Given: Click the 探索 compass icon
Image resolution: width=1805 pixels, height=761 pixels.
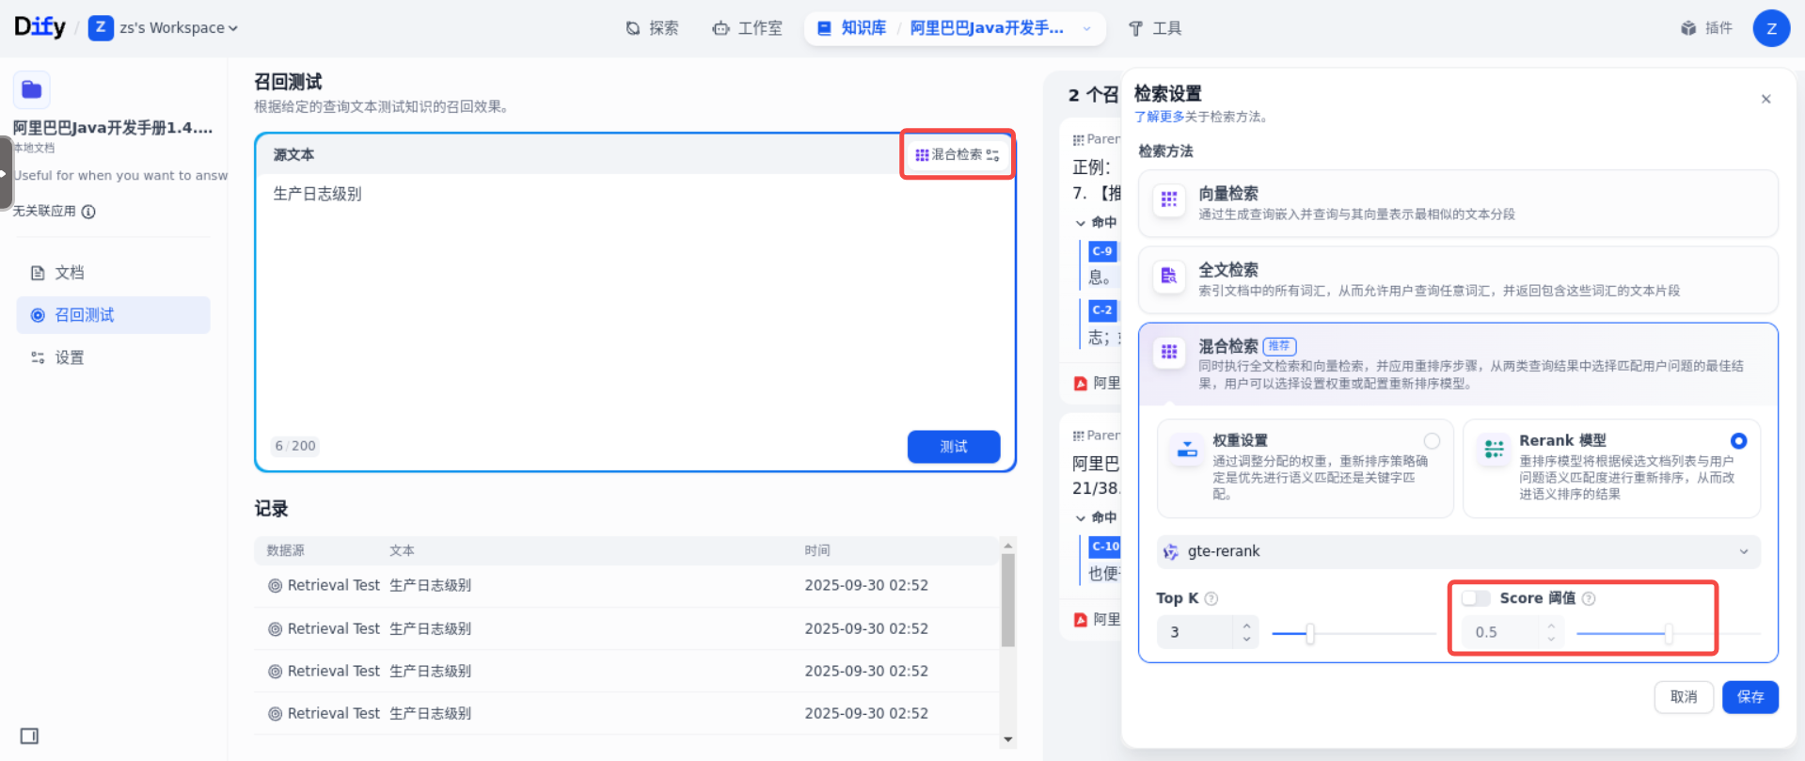Looking at the screenshot, I should (x=633, y=28).
